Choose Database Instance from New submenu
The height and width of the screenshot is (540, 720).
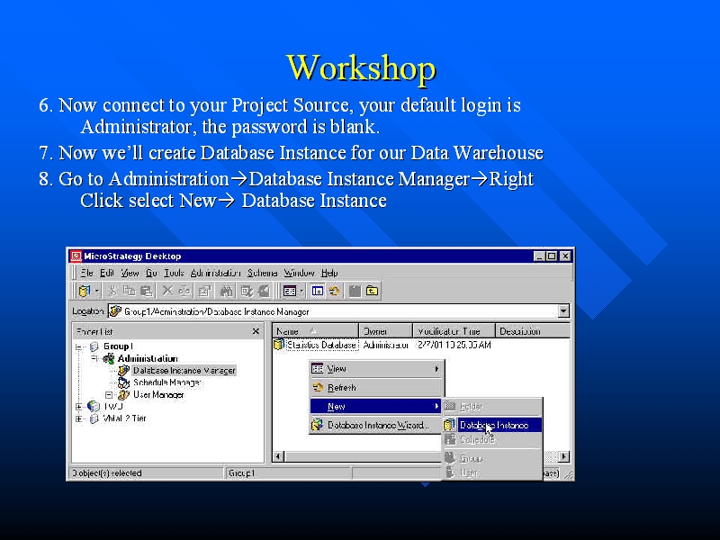point(493,425)
